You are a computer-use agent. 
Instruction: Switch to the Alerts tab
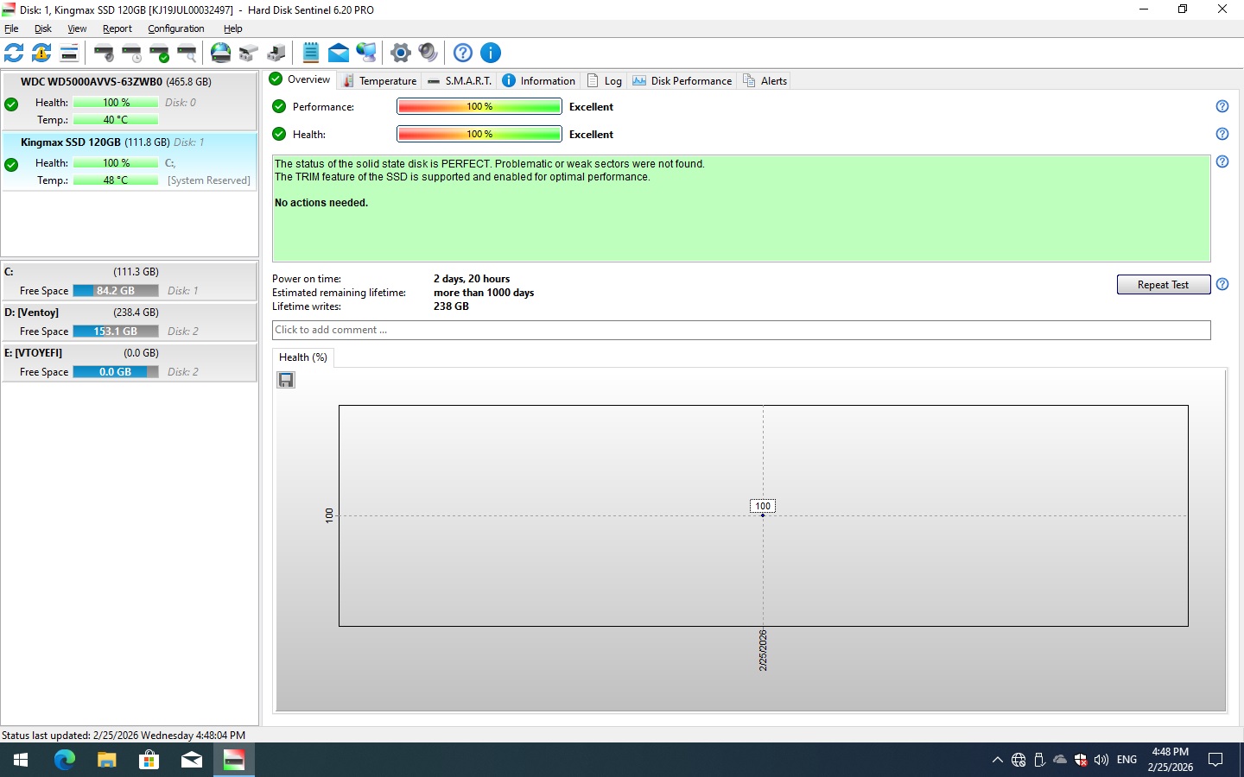(765, 80)
